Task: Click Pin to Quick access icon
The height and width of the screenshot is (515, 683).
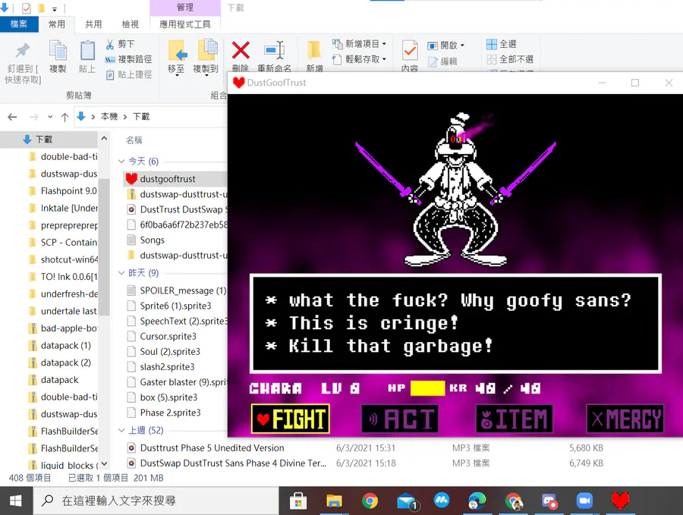Action: (22, 51)
